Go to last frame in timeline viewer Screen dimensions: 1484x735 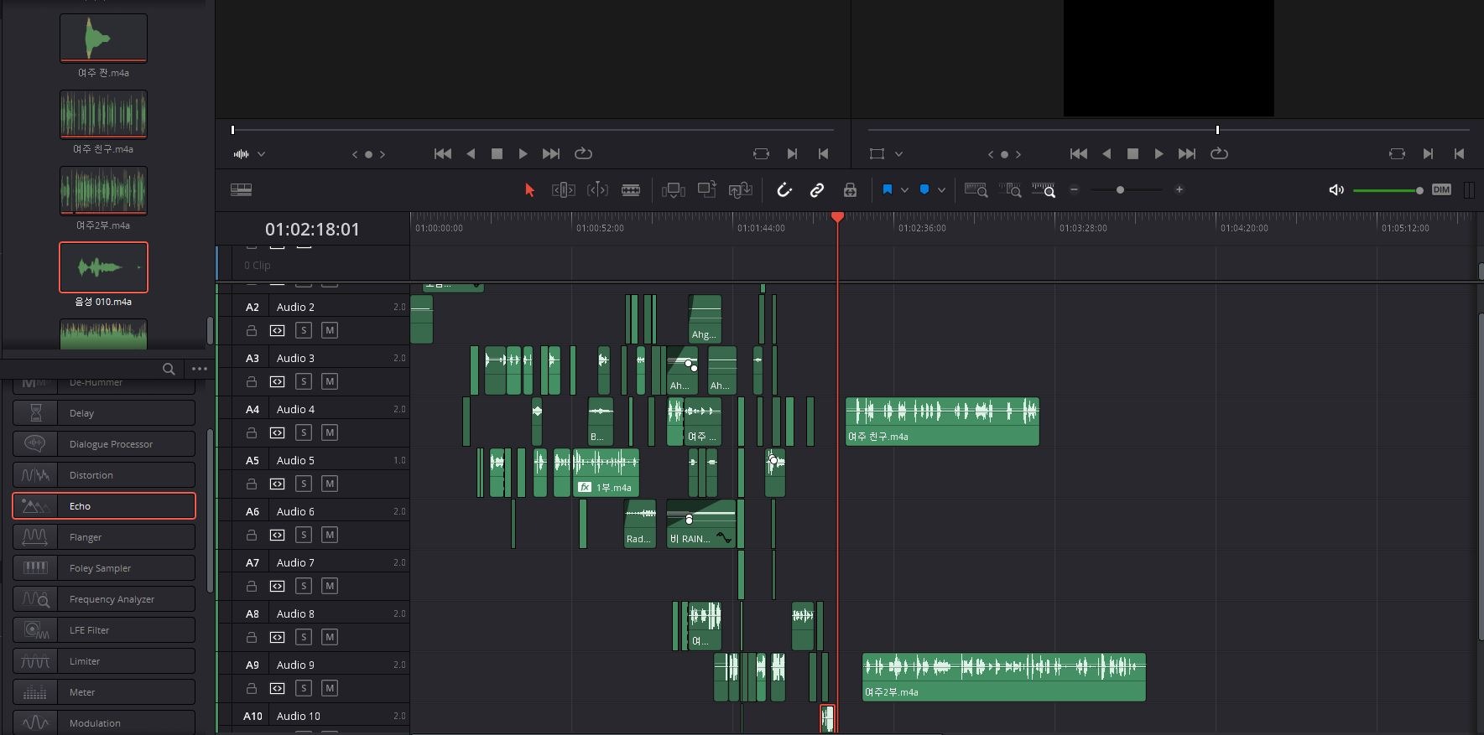coord(1187,154)
